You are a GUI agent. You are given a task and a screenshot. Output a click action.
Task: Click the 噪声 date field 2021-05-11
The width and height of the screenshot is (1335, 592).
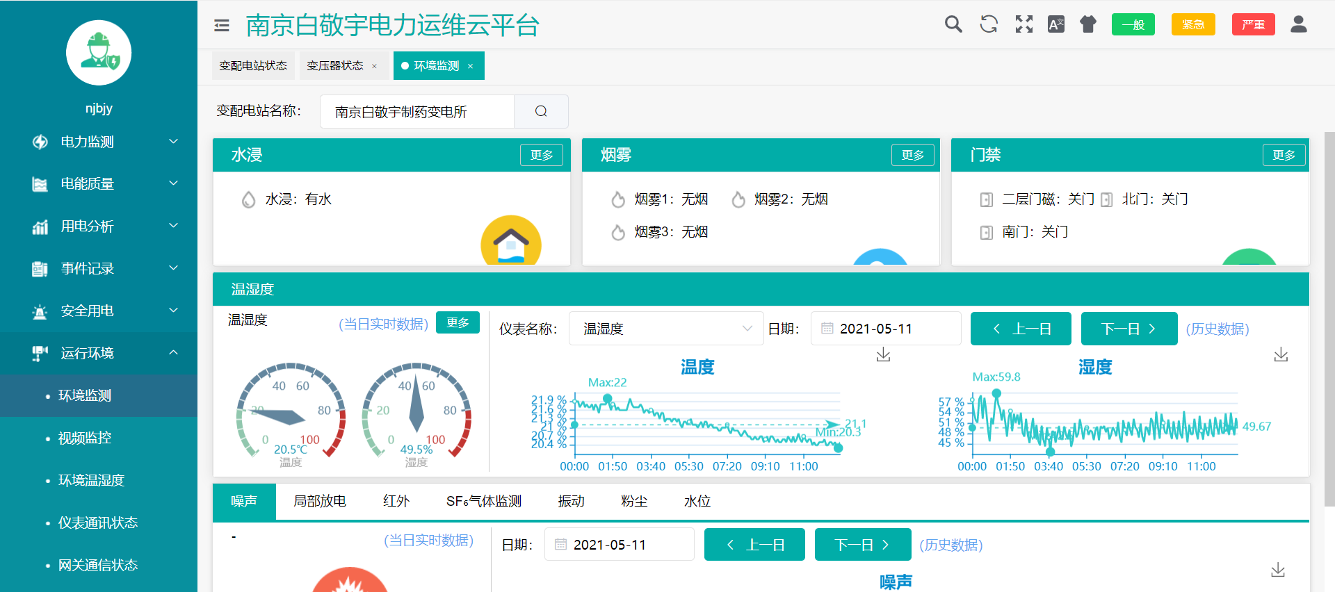pyautogui.click(x=620, y=545)
